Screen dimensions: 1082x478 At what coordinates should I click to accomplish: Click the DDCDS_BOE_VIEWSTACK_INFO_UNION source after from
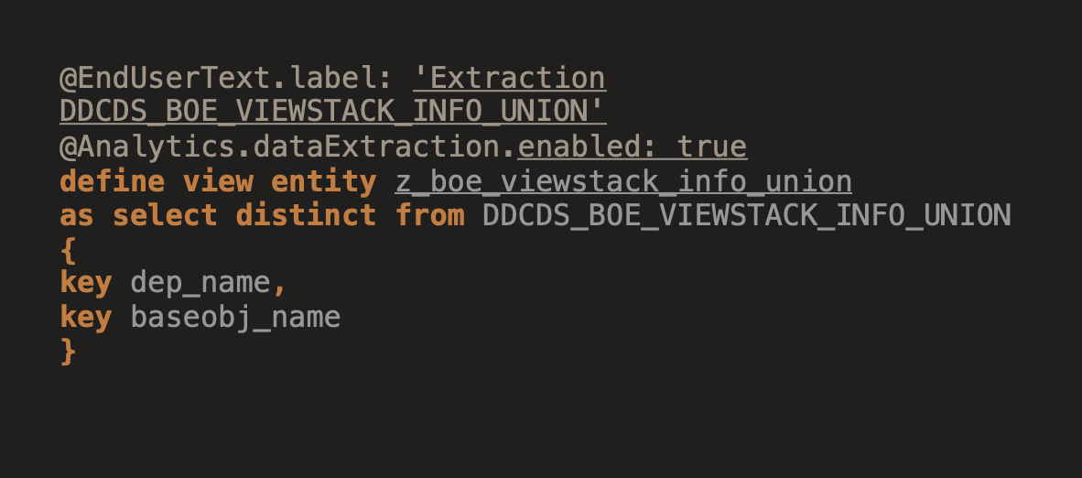tap(747, 215)
